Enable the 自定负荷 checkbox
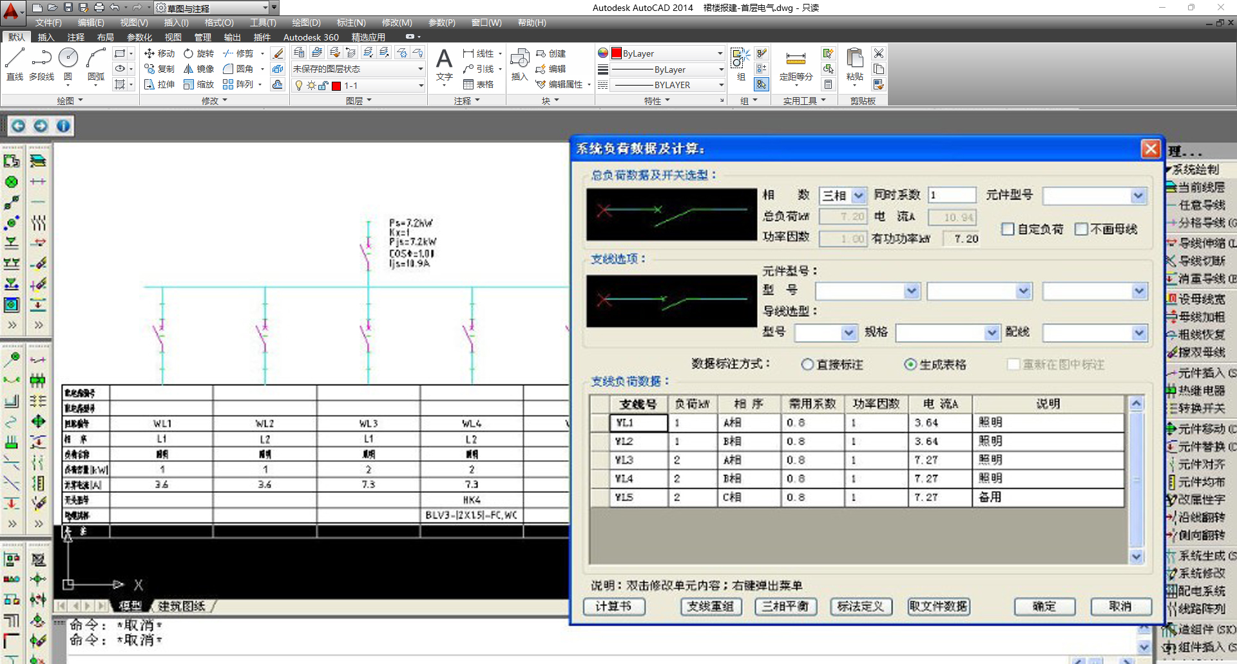The height and width of the screenshot is (664, 1237). [1008, 229]
